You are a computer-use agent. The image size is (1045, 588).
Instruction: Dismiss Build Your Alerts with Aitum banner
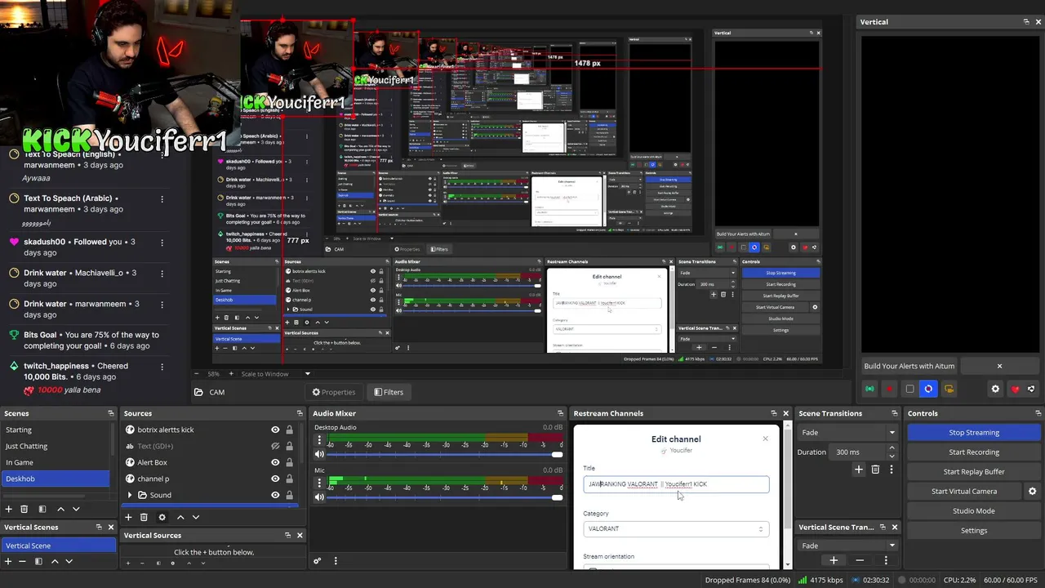tap(999, 366)
